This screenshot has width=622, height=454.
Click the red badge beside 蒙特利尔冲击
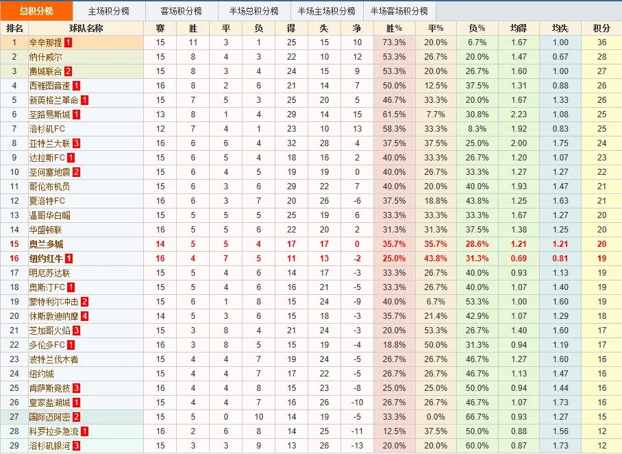(x=84, y=302)
